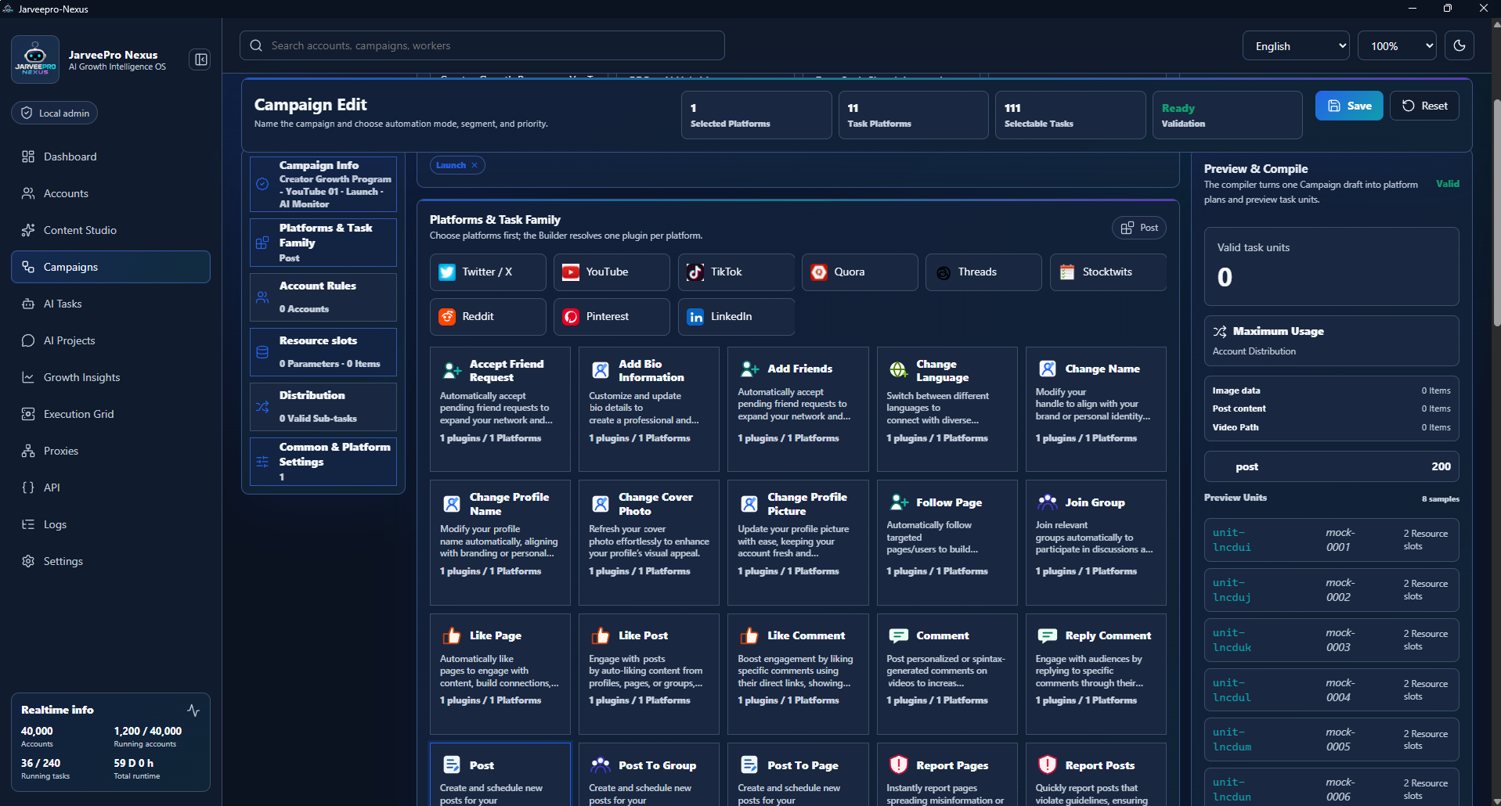Click the Local admin badge
This screenshot has width=1501, height=806.
coord(55,113)
